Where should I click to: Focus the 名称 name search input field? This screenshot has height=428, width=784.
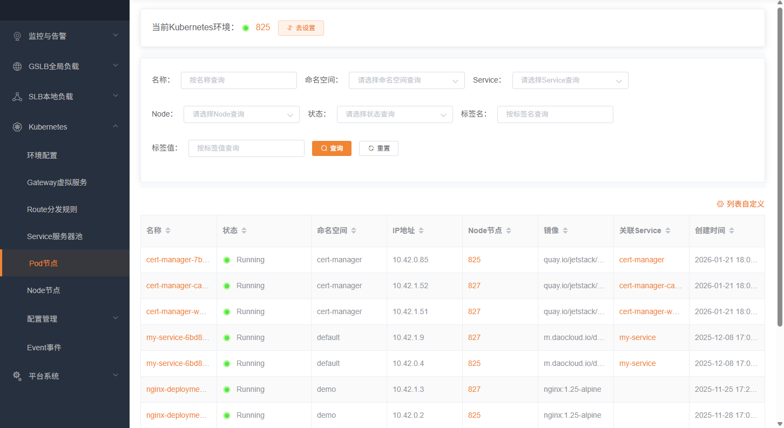coord(238,80)
